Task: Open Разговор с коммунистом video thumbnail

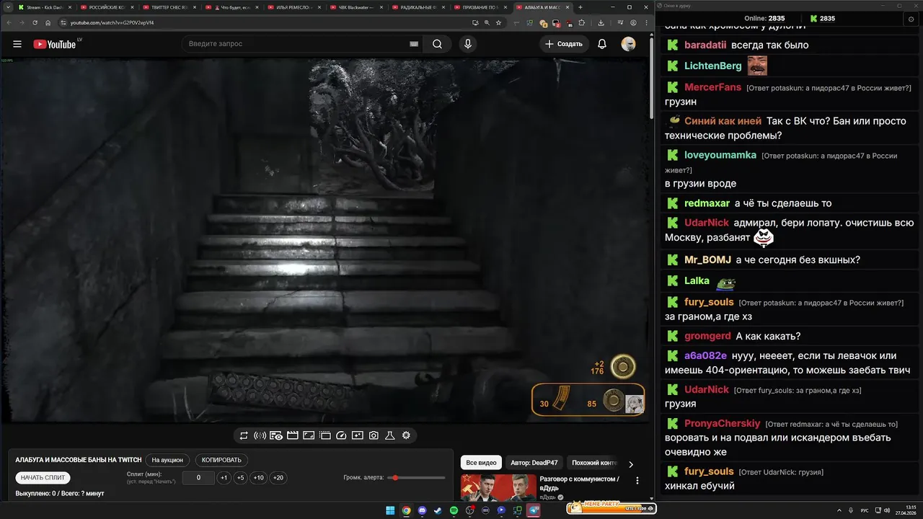Action: pyautogui.click(x=498, y=487)
